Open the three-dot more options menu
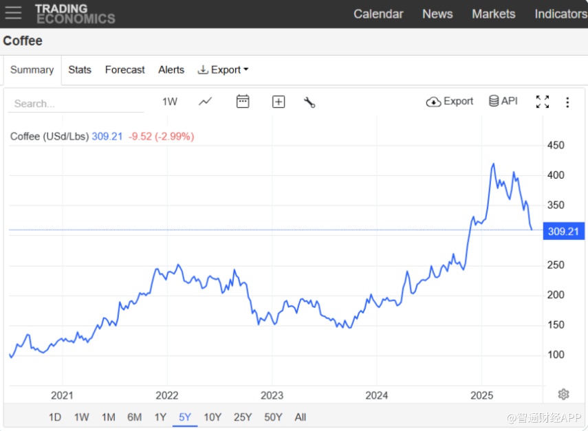The width and height of the screenshot is (588, 431). pyautogui.click(x=567, y=102)
